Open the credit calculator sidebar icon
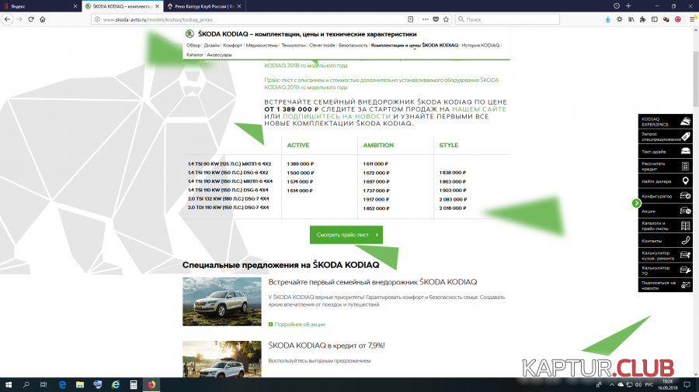The image size is (699, 392). click(x=685, y=166)
